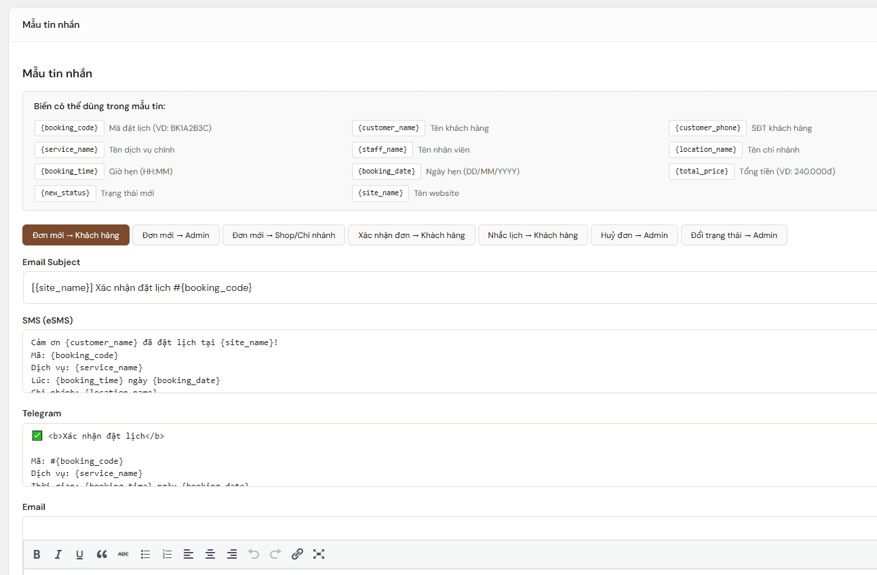The width and height of the screenshot is (877, 575).
Task: Switch to the Đơn mới → Admin tab
Action: pos(176,235)
